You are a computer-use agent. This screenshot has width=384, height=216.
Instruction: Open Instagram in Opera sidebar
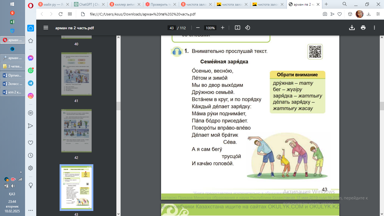(31, 96)
